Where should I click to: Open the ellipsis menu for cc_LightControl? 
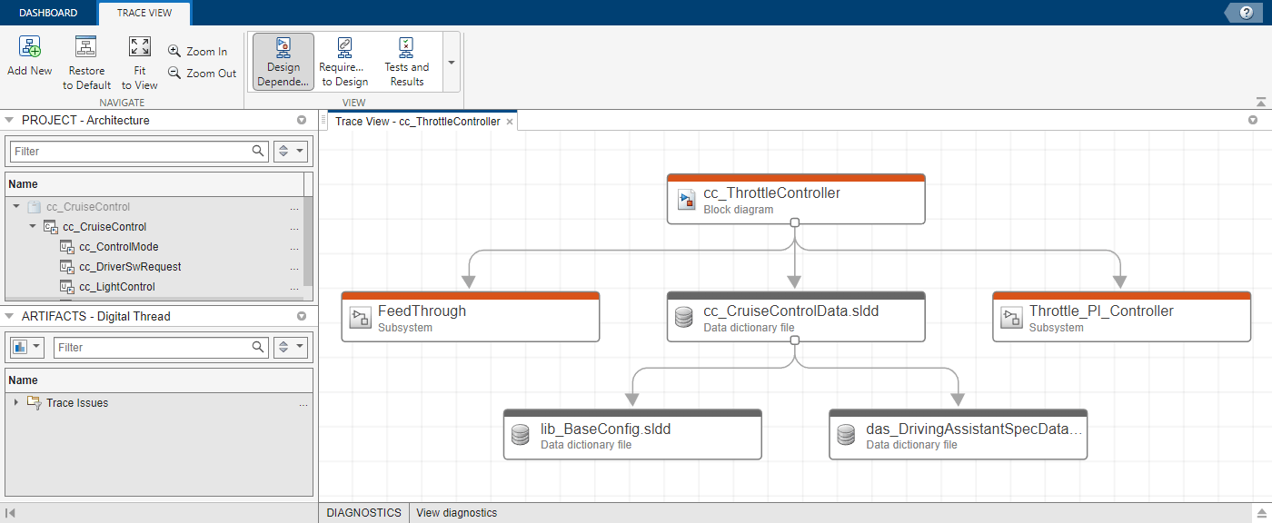tap(293, 287)
